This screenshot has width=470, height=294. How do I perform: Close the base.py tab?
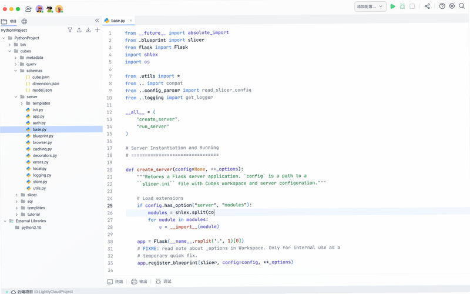(130, 21)
